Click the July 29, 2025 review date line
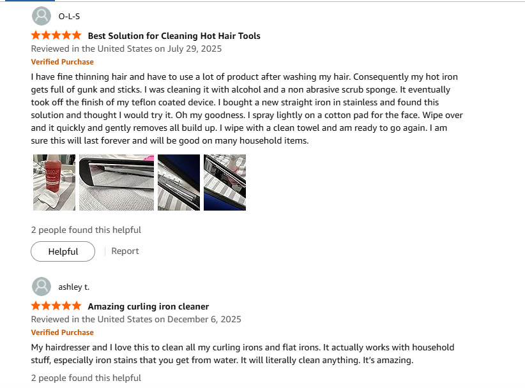Screen dimensions: 525x388 (126, 49)
